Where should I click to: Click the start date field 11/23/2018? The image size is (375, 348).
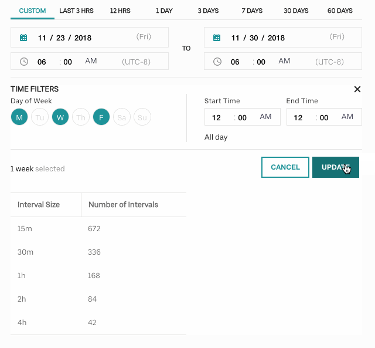pyautogui.click(x=64, y=38)
